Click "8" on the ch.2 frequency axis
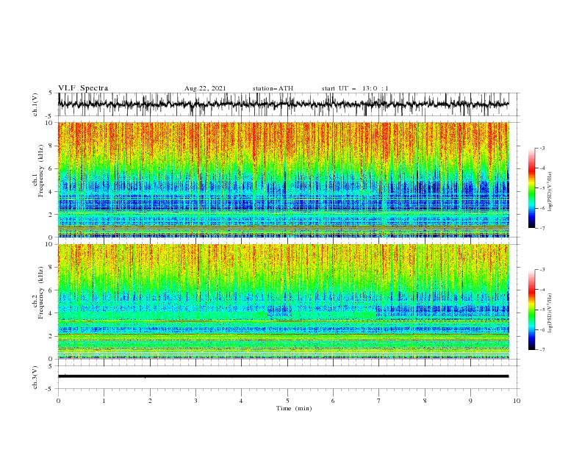The width and height of the screenshot is (582, 450). coord(51,268)
